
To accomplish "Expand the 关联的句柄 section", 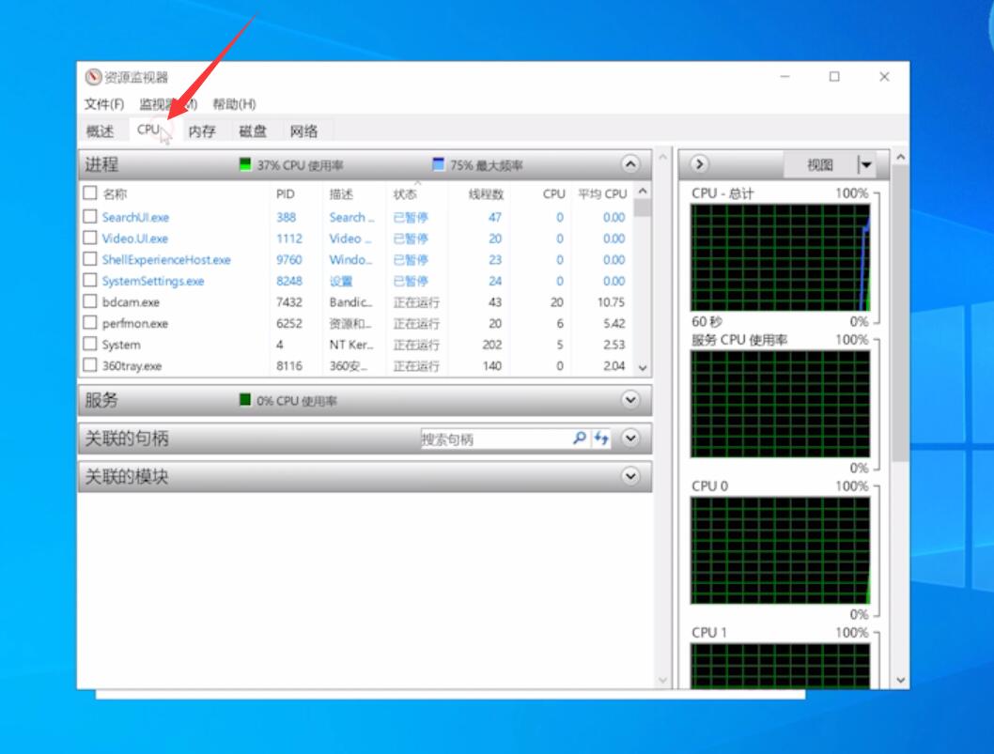I will tap(630, 438).
